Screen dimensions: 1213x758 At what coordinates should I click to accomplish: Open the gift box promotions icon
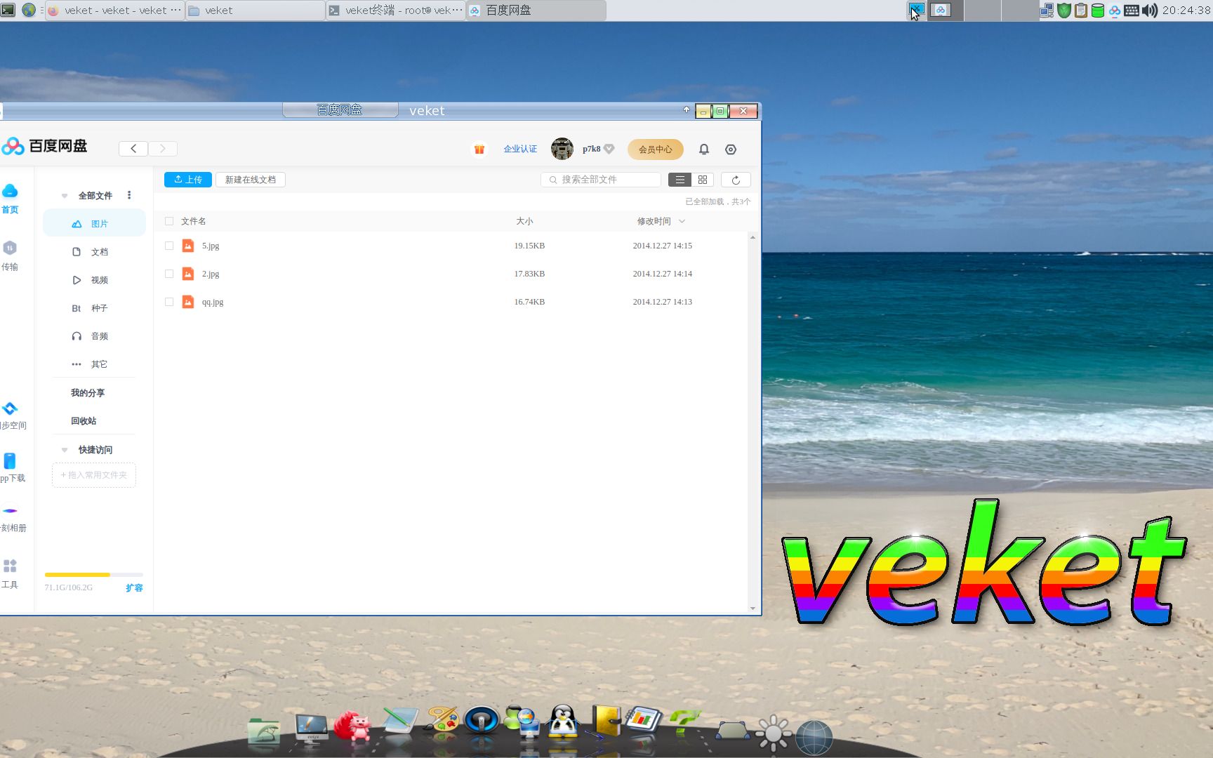[x=479, y=149]
